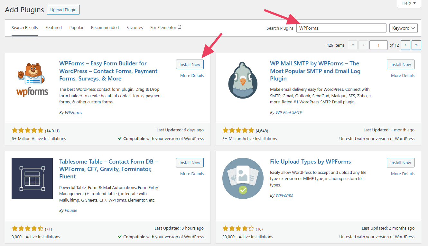Click '6+ Million Active Installations' text
The image size is (428, 246).
click(x=39, y=139)
